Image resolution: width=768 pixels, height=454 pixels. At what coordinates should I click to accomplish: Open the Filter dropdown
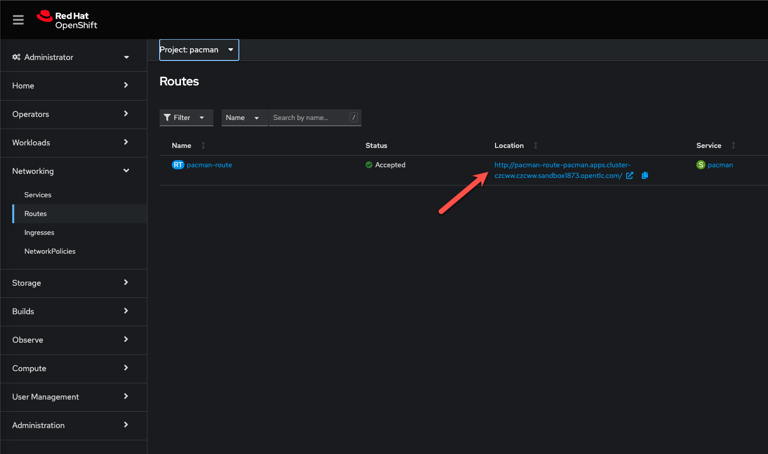(x=186, y=117)
